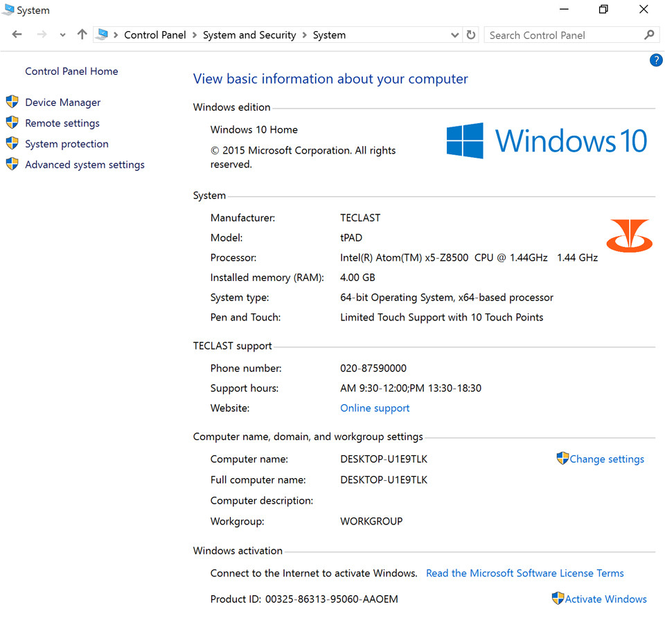The width and height of the screenshot is (665, 629).
Task: Click 64-bit Operating System system type text
Action: pos(447,298)
